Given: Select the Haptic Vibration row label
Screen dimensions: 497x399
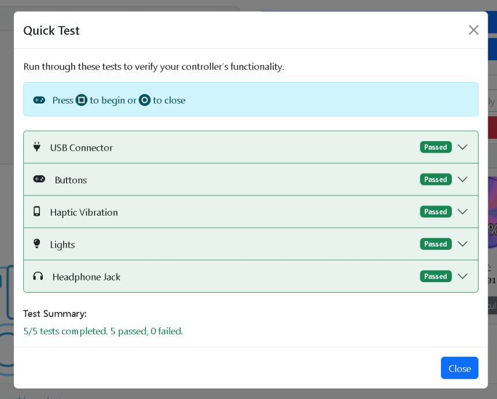Looking at the screenshot, I should (x=84, y=212).
